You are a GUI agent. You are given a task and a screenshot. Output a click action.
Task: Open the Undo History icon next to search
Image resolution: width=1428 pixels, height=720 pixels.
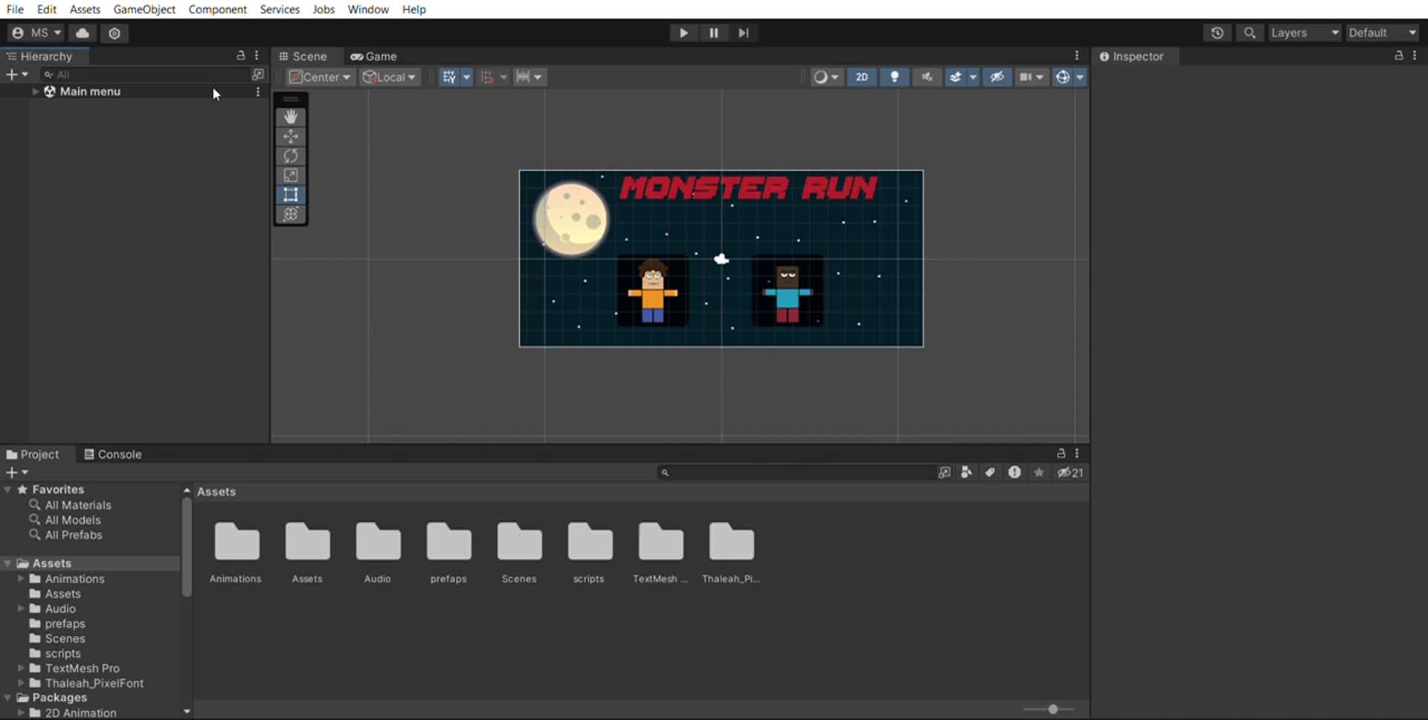1218,33
